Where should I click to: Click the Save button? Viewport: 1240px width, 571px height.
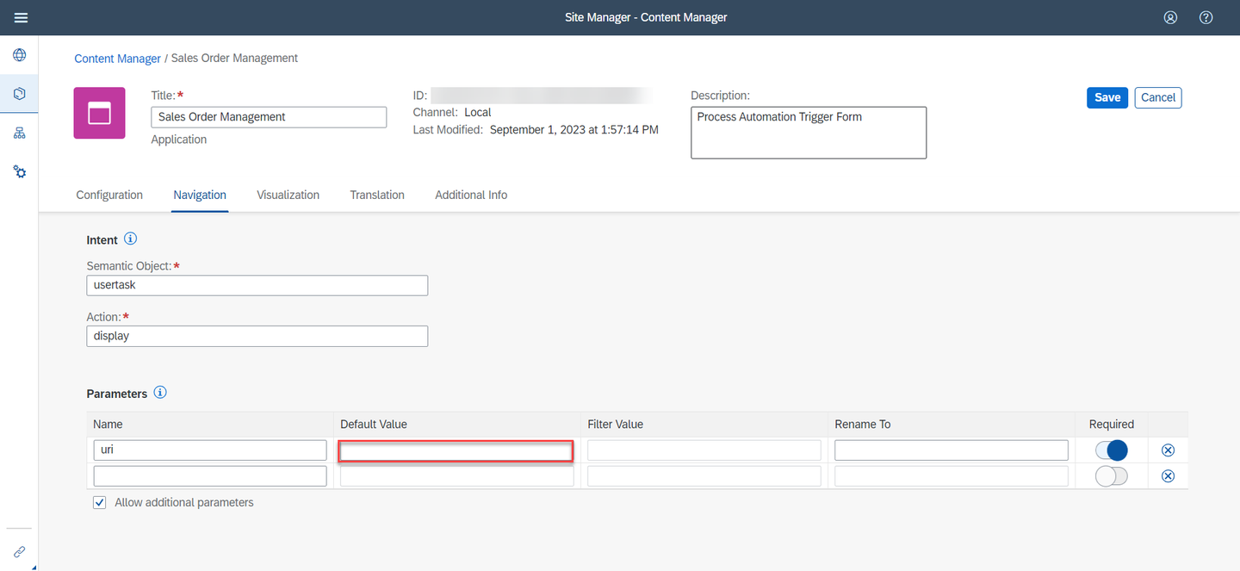[x=1107, y=97]
